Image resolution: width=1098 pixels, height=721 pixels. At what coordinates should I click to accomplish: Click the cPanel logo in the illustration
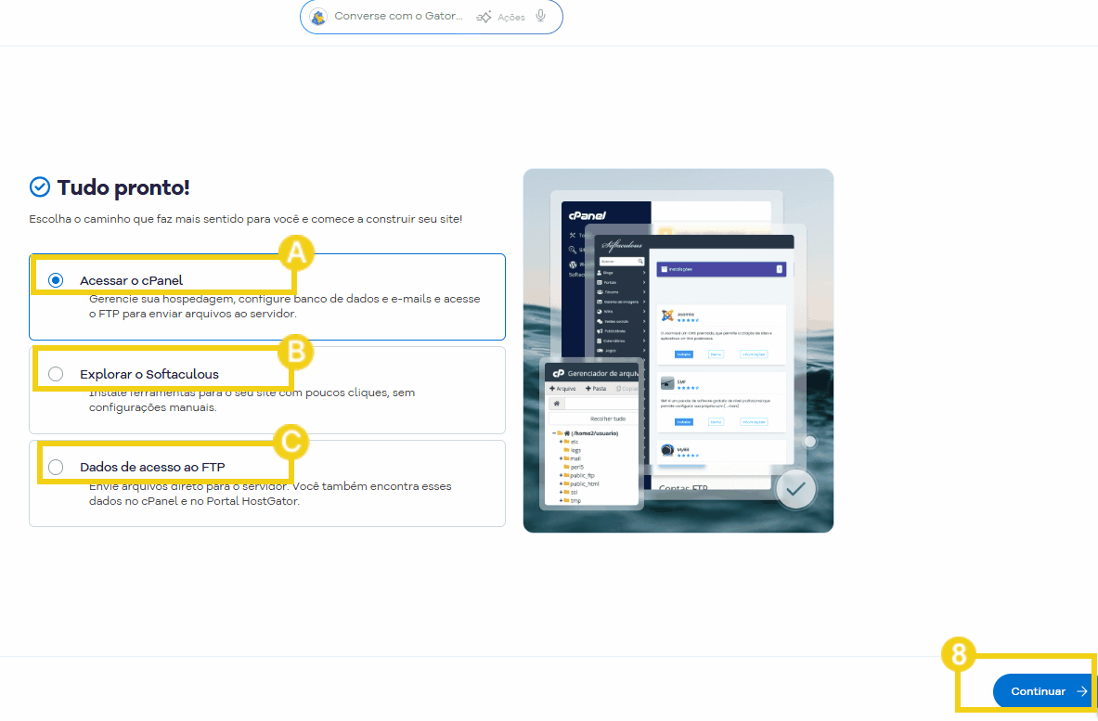point(587,215)
